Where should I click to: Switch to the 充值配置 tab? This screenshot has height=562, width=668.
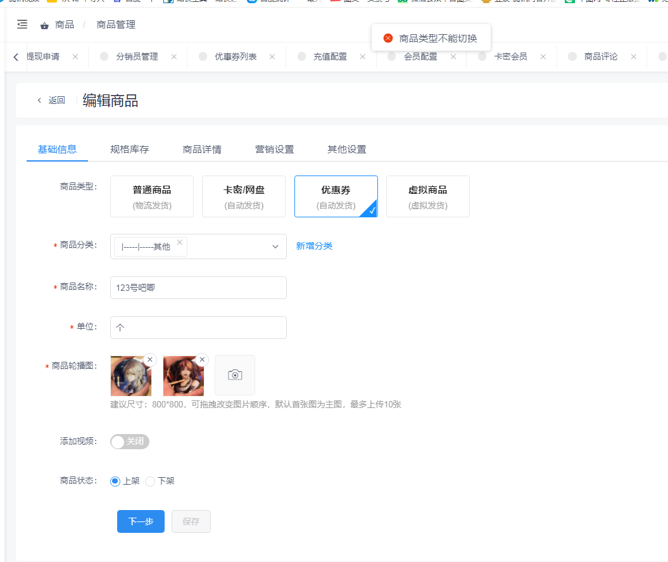point(330,57)
